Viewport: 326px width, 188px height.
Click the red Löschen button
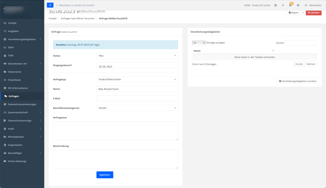click(x=314, y=13)
